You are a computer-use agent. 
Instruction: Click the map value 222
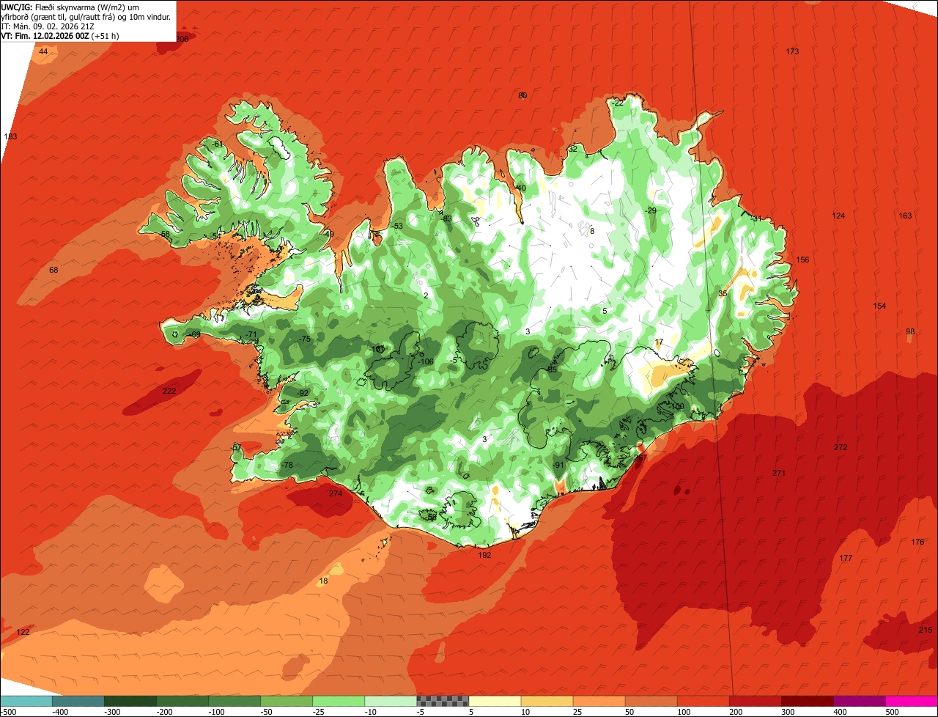pos(169,391)
